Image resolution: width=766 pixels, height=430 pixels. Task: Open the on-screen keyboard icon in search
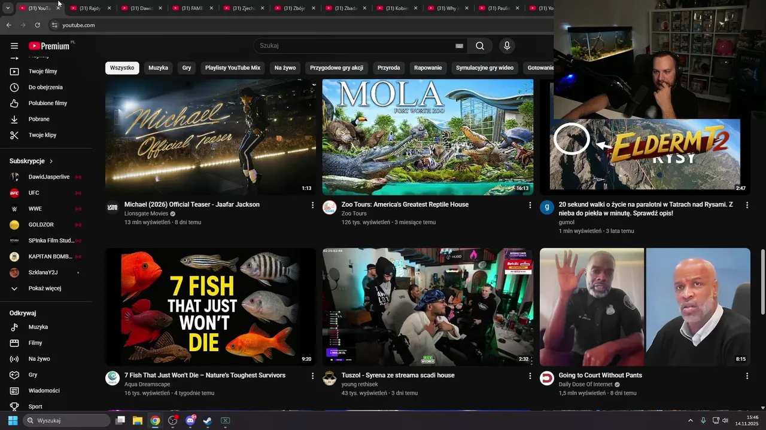click(459, 46)
